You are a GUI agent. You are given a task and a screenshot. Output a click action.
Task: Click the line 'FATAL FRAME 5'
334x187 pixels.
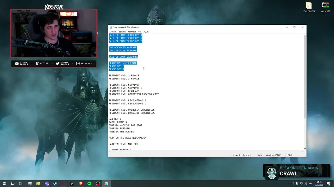(118, 122)
